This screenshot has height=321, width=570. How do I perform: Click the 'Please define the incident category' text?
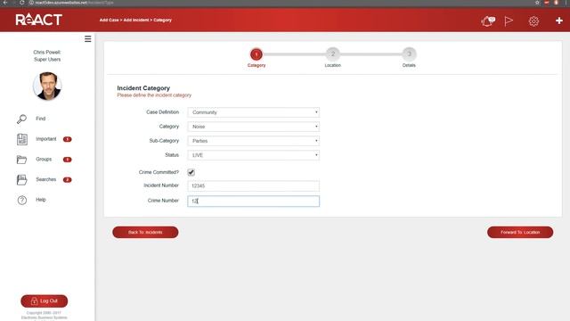(x=154, y=95)
